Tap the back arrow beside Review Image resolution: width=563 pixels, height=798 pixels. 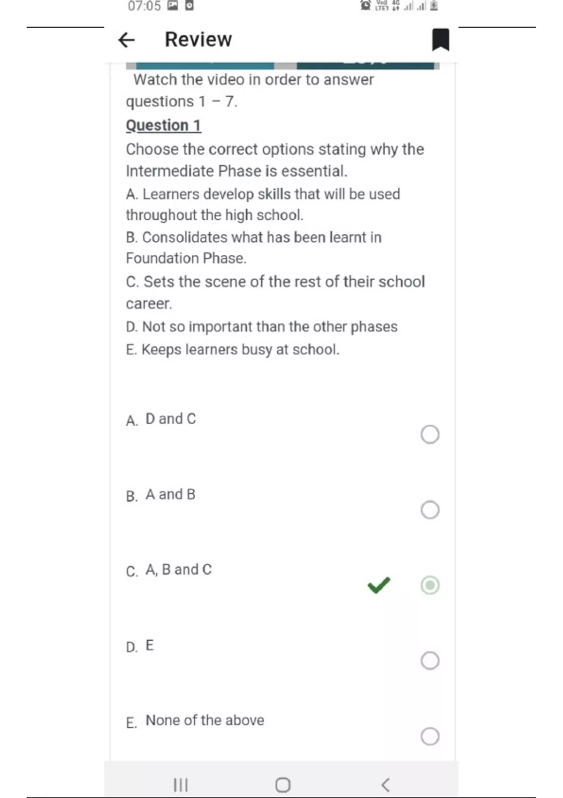pos(126,40)
